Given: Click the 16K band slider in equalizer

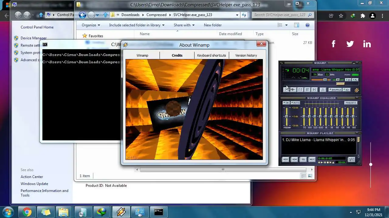Looking at the screenshot, I should pos(353,117).
